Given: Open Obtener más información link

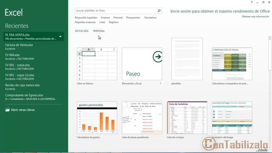Looking at the screenshot, I should point(255,17).
